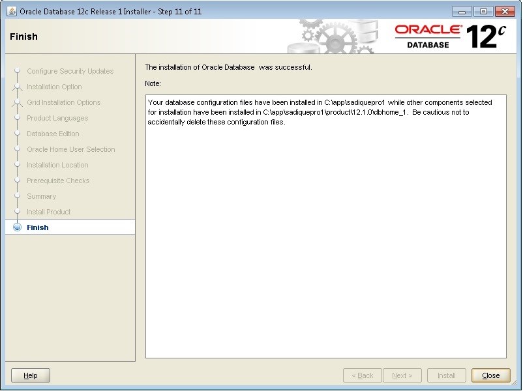Click the disabled Back button
Image resolution: width=523 pixels, height=391 pixels.
point(362,375)
